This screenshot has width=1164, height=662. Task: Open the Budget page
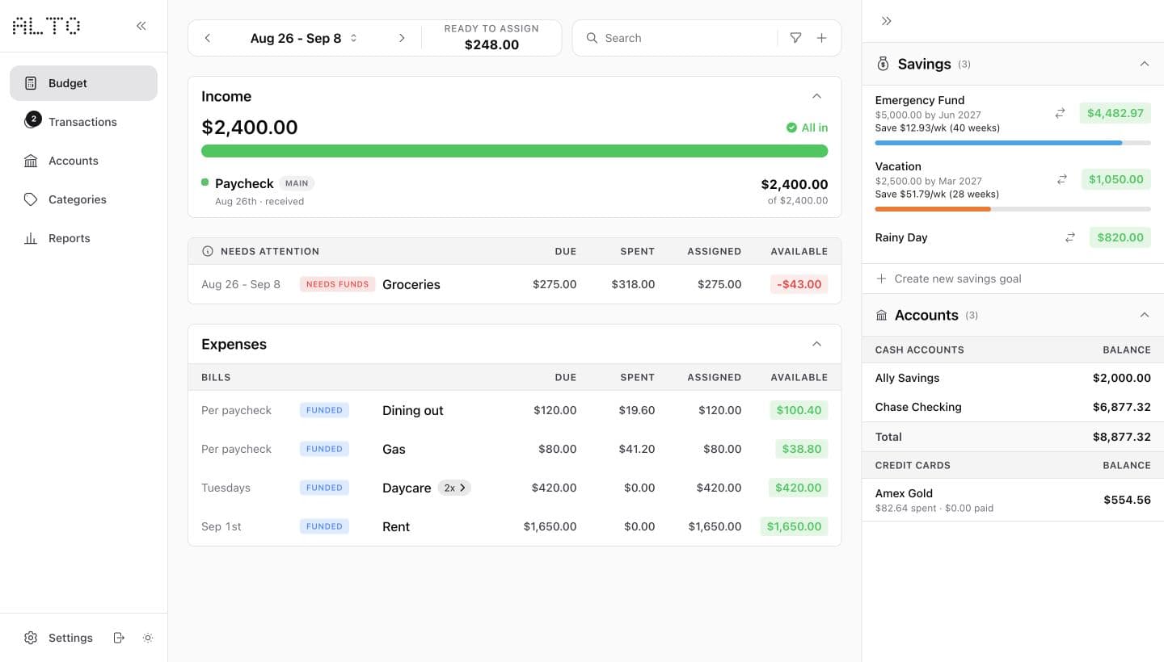point(83,83)
